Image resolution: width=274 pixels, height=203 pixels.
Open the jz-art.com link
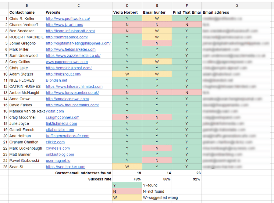(65, 25)
